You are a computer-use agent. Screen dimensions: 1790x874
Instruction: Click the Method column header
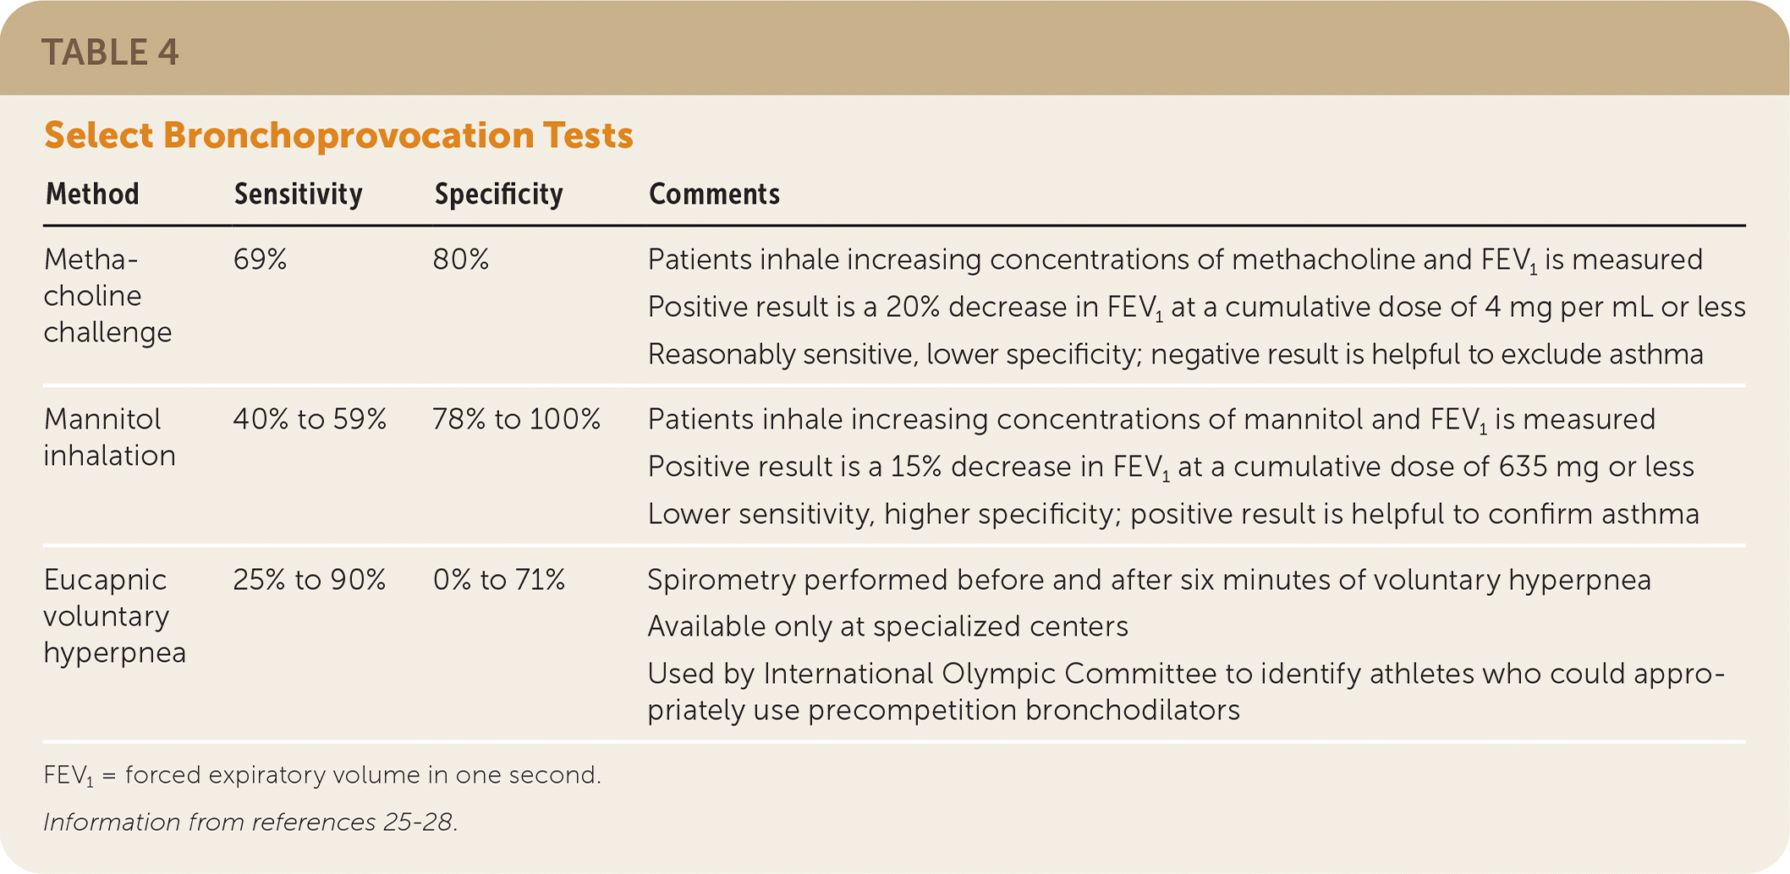tap(92, 194)
